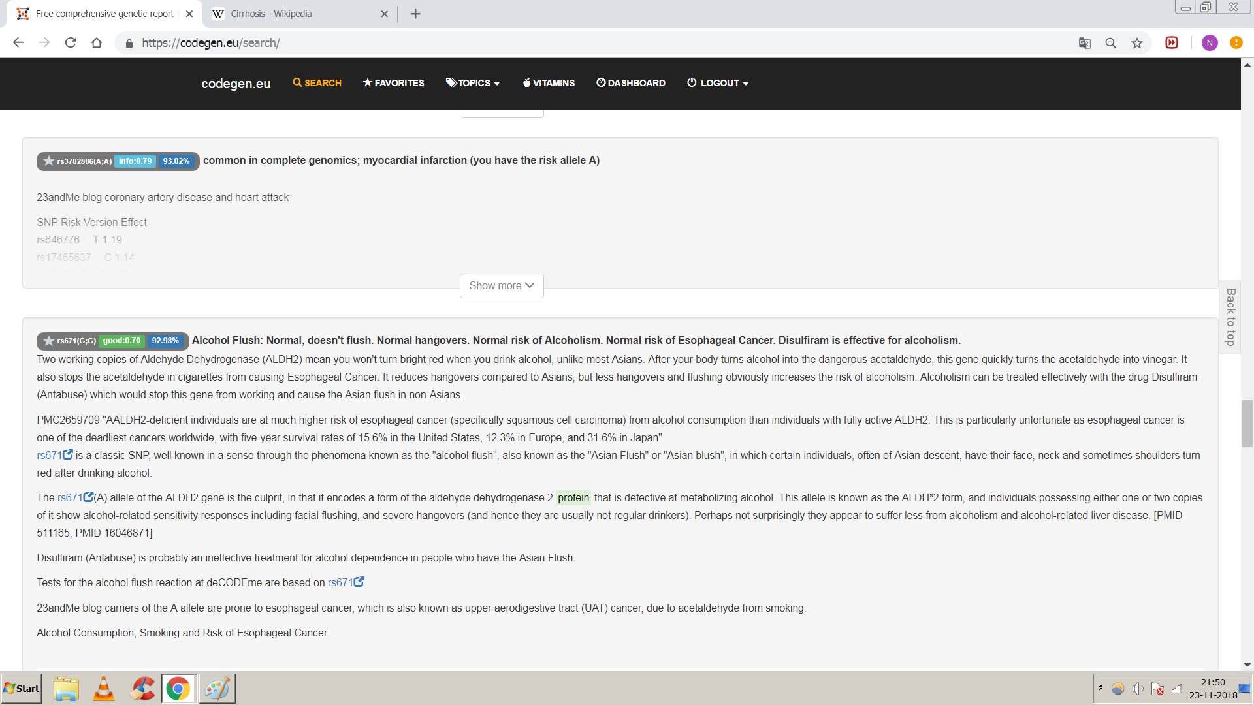The image size is (1254, 705).
Task: Click the Back to top side button
Action: pyautogui.click(x=1230, y=317)
